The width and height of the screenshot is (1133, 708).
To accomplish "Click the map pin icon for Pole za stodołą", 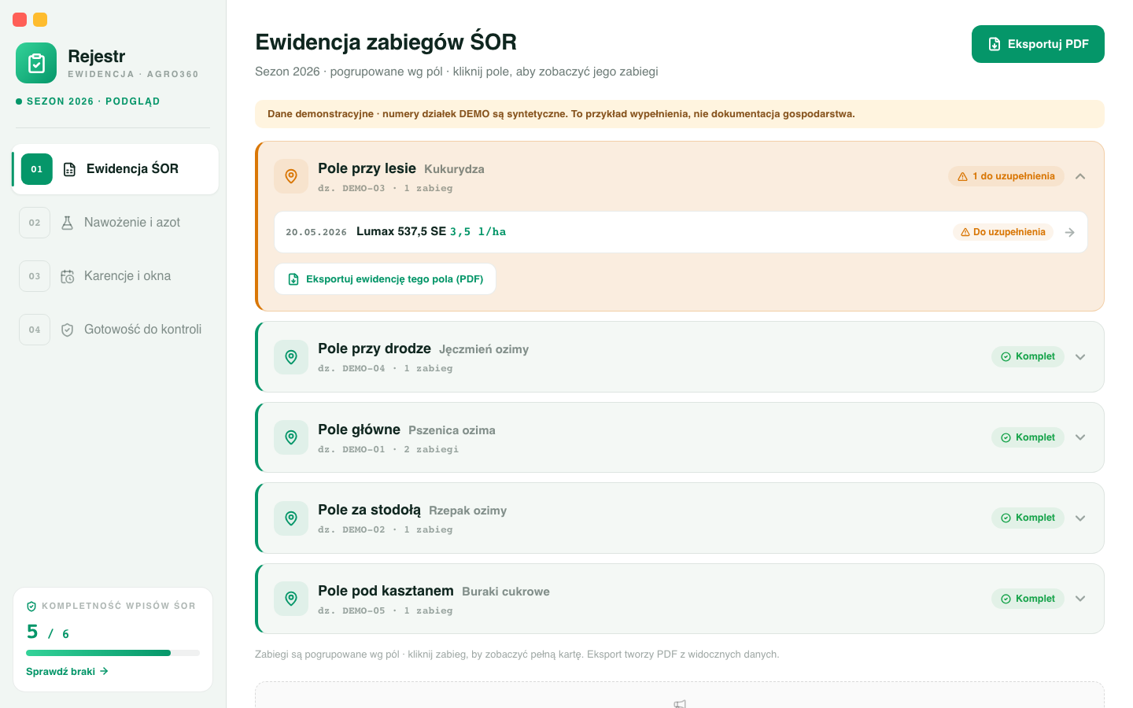I will click(x=291, y=518).
